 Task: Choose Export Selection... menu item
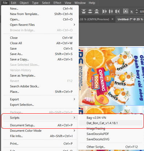(40, 105)
